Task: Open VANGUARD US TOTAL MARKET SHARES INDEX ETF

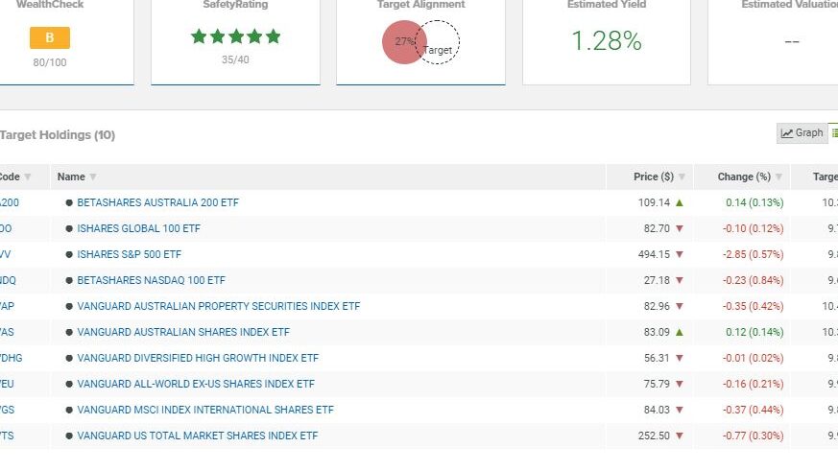Action: pyautogui.click(x=197, y=436)
